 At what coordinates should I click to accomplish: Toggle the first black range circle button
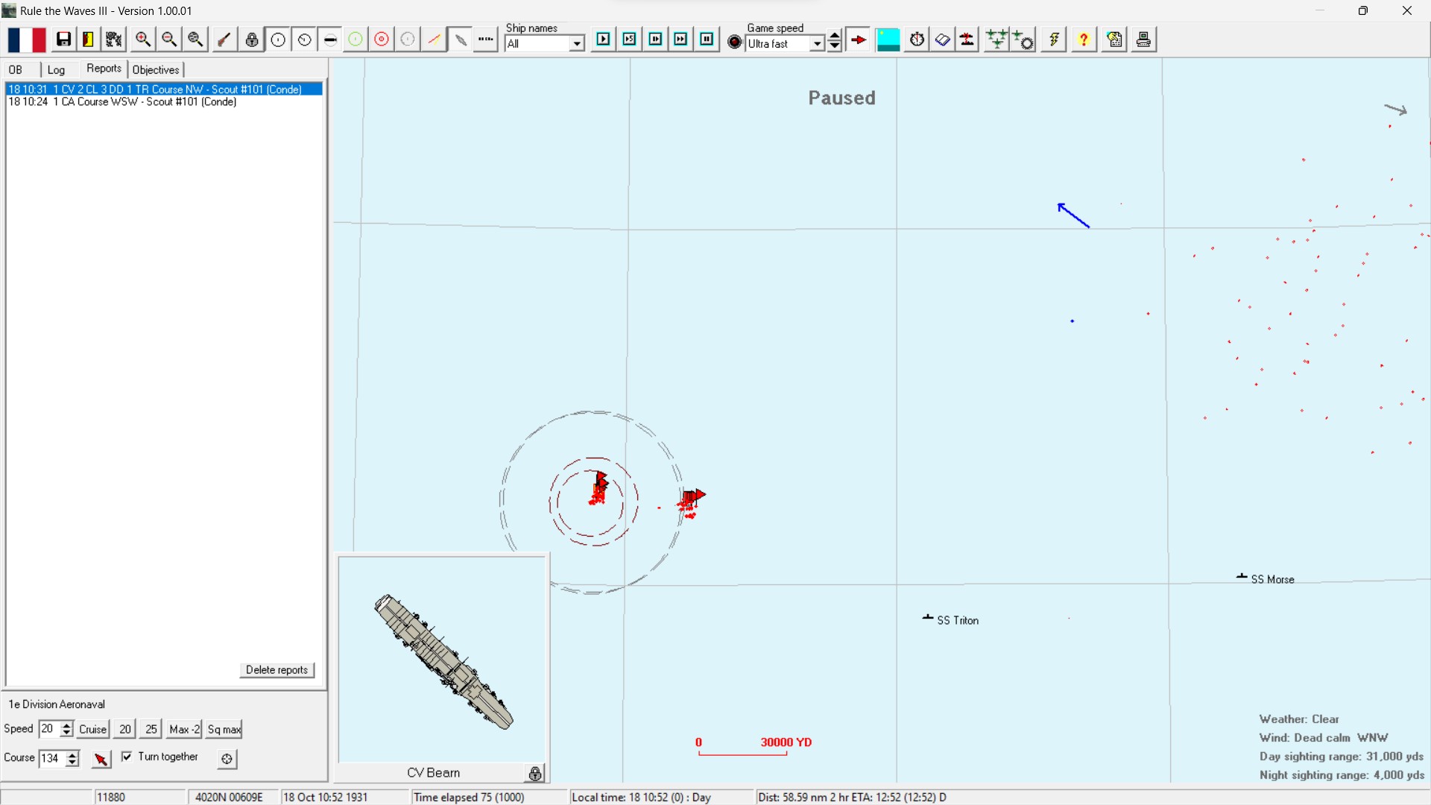coord(278,40)
